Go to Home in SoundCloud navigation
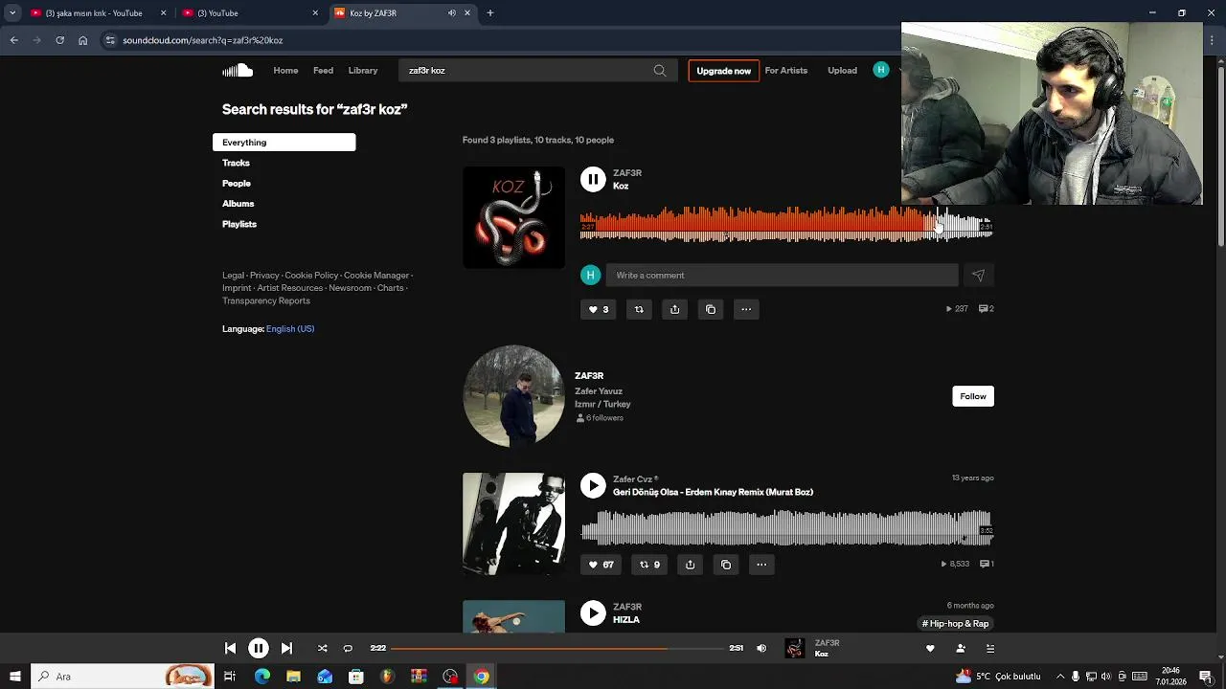Image resolution: width=1226 pixels, height=689 pixels. [x=285, y=71]
